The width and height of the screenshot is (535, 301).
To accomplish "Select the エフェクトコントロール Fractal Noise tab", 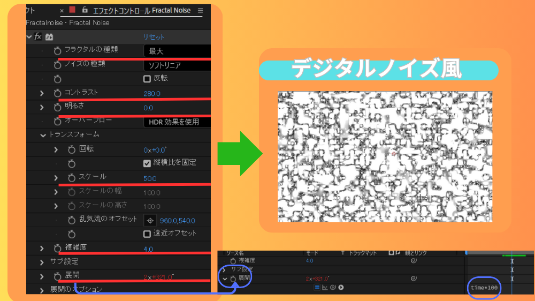I will [141, 11].
